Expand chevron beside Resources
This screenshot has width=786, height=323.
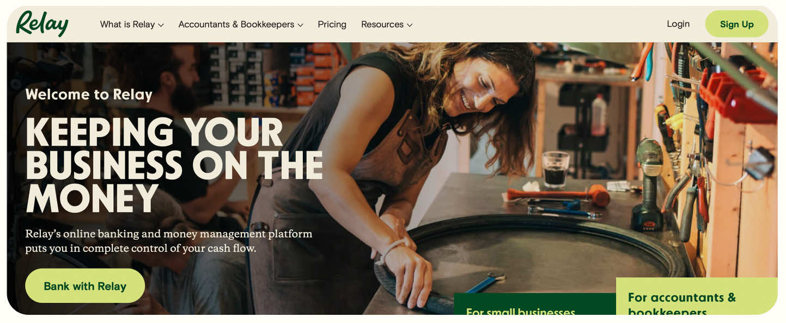tap(410, 25)
